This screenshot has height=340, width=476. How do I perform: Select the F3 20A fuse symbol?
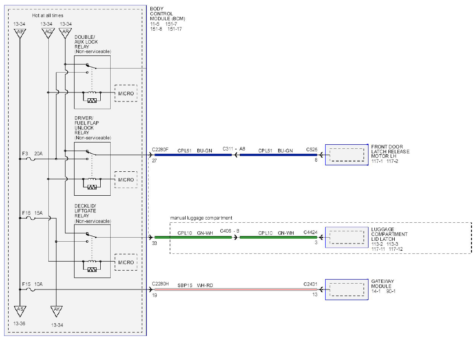[x=31, y=159]
